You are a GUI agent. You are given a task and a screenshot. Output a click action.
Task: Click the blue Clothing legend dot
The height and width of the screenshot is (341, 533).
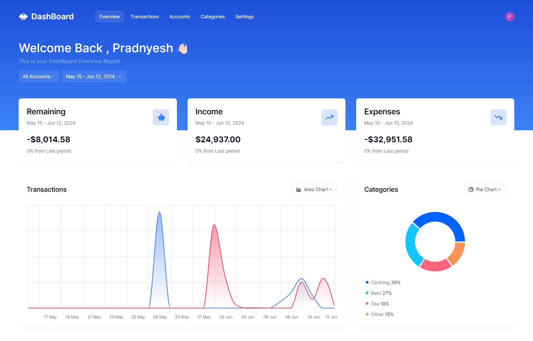pos(367,282)
